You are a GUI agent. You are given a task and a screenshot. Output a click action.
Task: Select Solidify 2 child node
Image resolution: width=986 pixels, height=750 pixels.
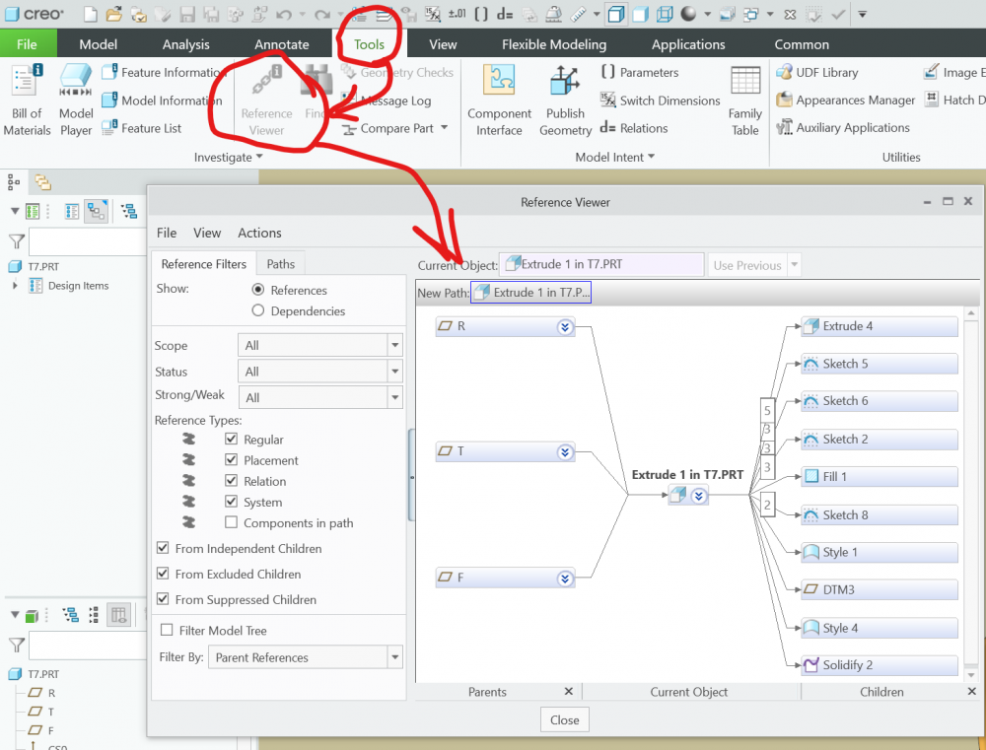tap(880, 665)
